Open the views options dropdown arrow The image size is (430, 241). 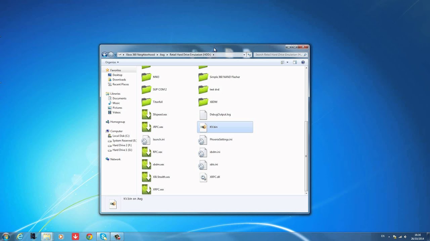(287, 62)
